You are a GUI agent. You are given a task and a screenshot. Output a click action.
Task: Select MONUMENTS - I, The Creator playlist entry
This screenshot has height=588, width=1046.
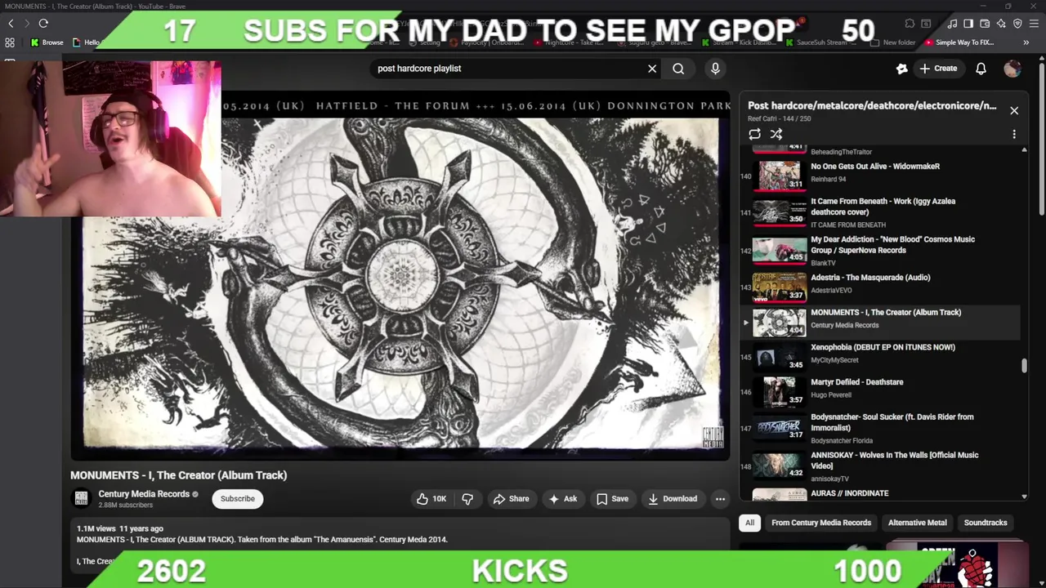coord(878,322)
